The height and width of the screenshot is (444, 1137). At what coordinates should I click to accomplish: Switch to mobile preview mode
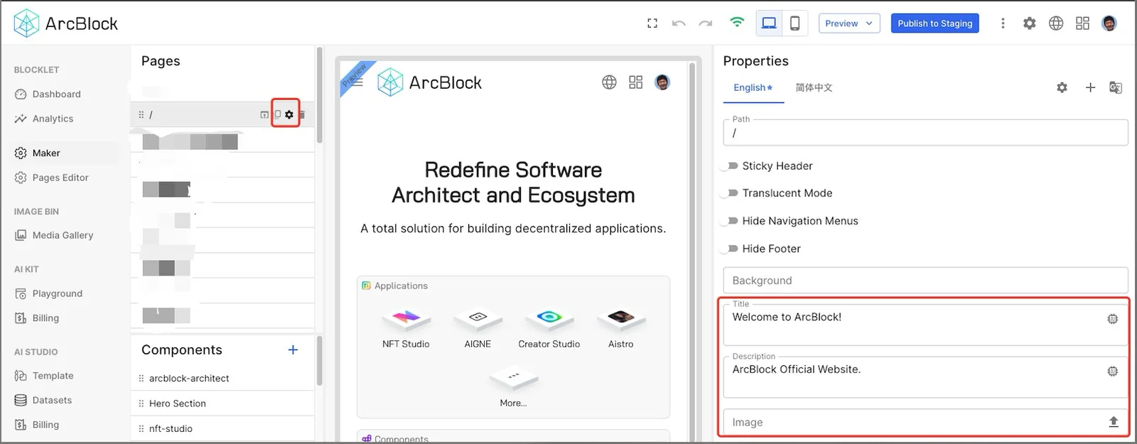[794, 23]
